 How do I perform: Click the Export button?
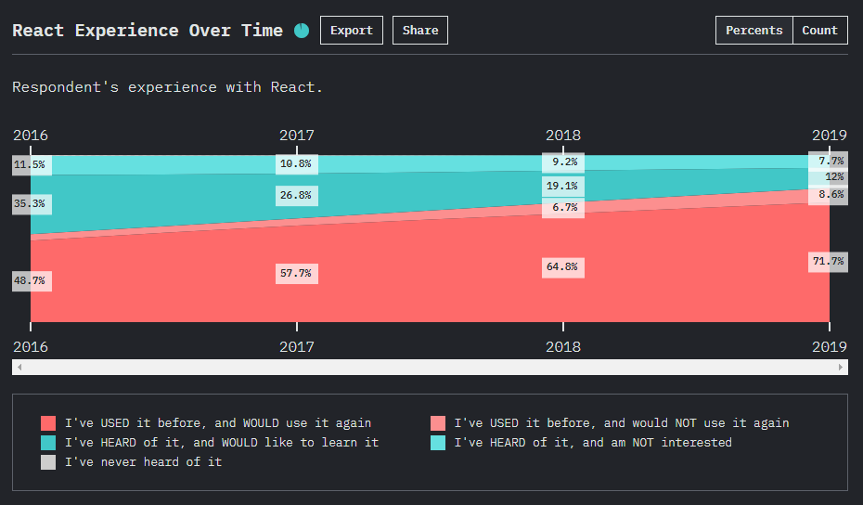pyautogui.click(x=352, y=31)
